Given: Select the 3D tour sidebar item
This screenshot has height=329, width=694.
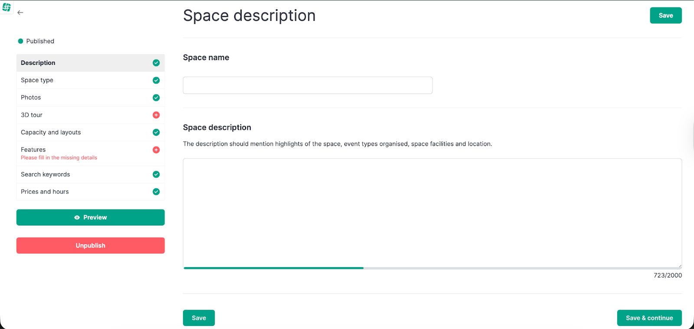Looking at the screenshot, I should (32, 115).
